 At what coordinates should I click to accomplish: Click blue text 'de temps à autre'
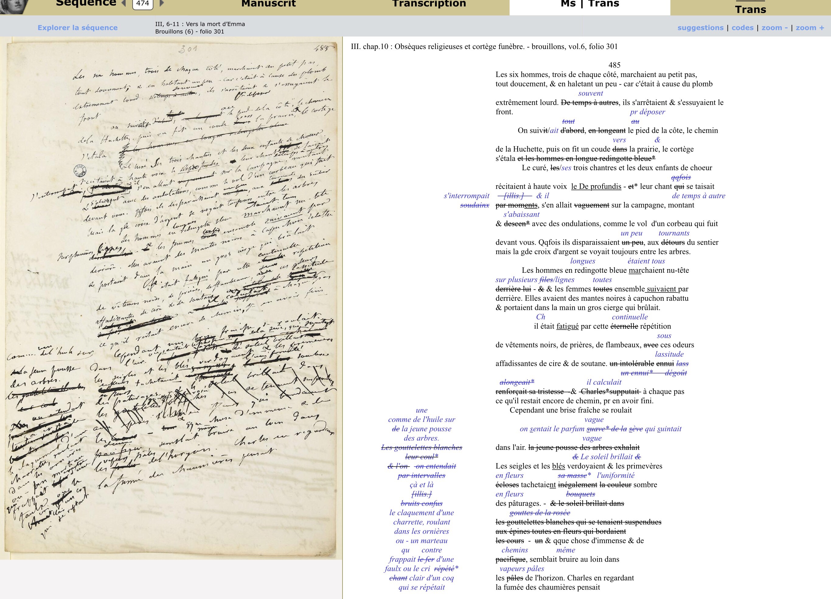click(x=698, y=196)
